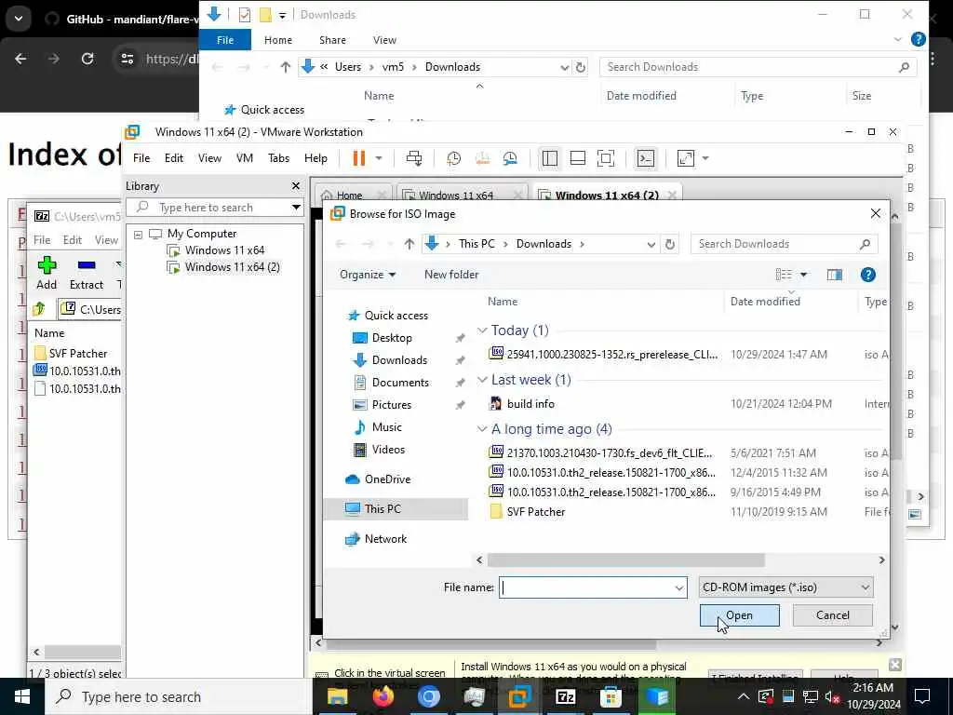Viewport: 953px width, 715px height.
Task: Click the Send Ctrl+Alt+Del icon
Action: click(x=414, y=158)
